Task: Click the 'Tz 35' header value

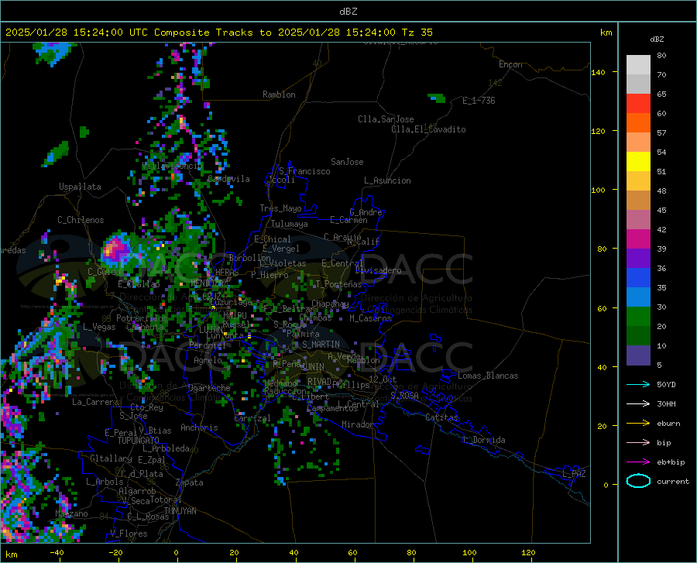Action: click(417, 33)
